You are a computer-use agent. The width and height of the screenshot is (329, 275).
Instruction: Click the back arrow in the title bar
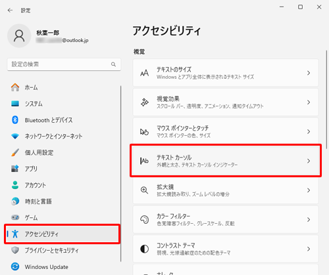[x=10, y=11]
